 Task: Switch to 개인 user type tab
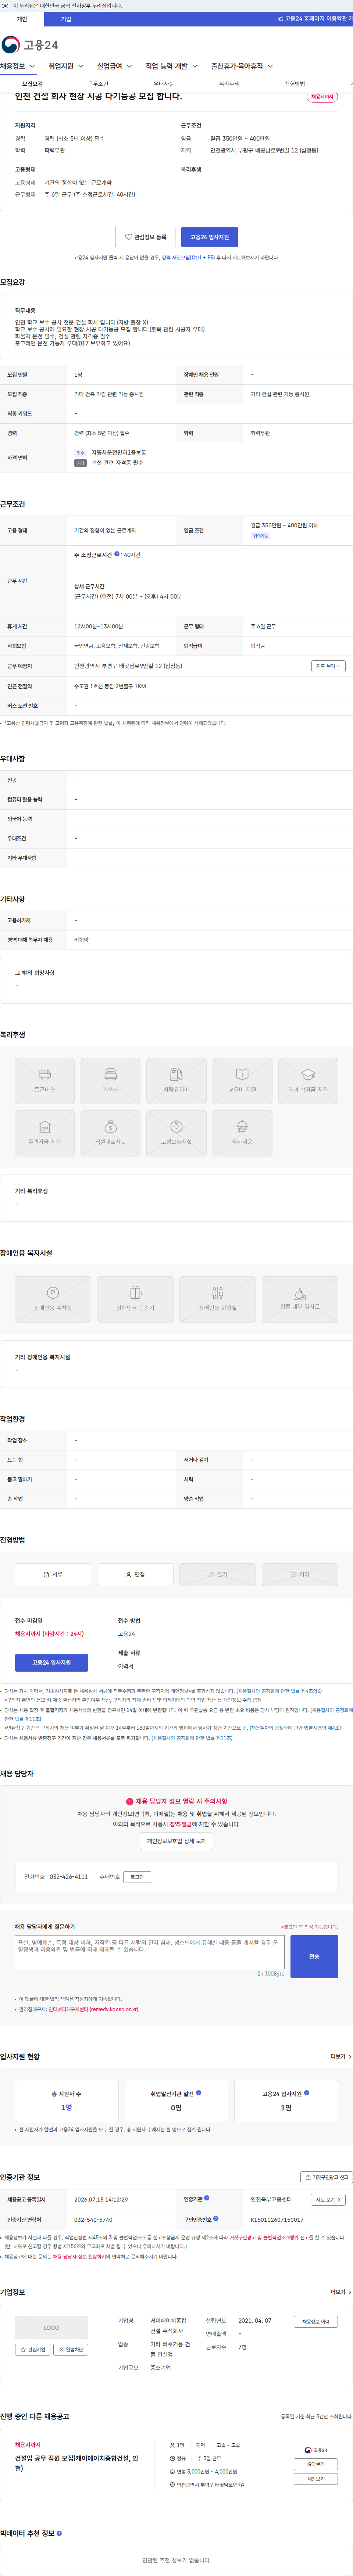(22, 19)
